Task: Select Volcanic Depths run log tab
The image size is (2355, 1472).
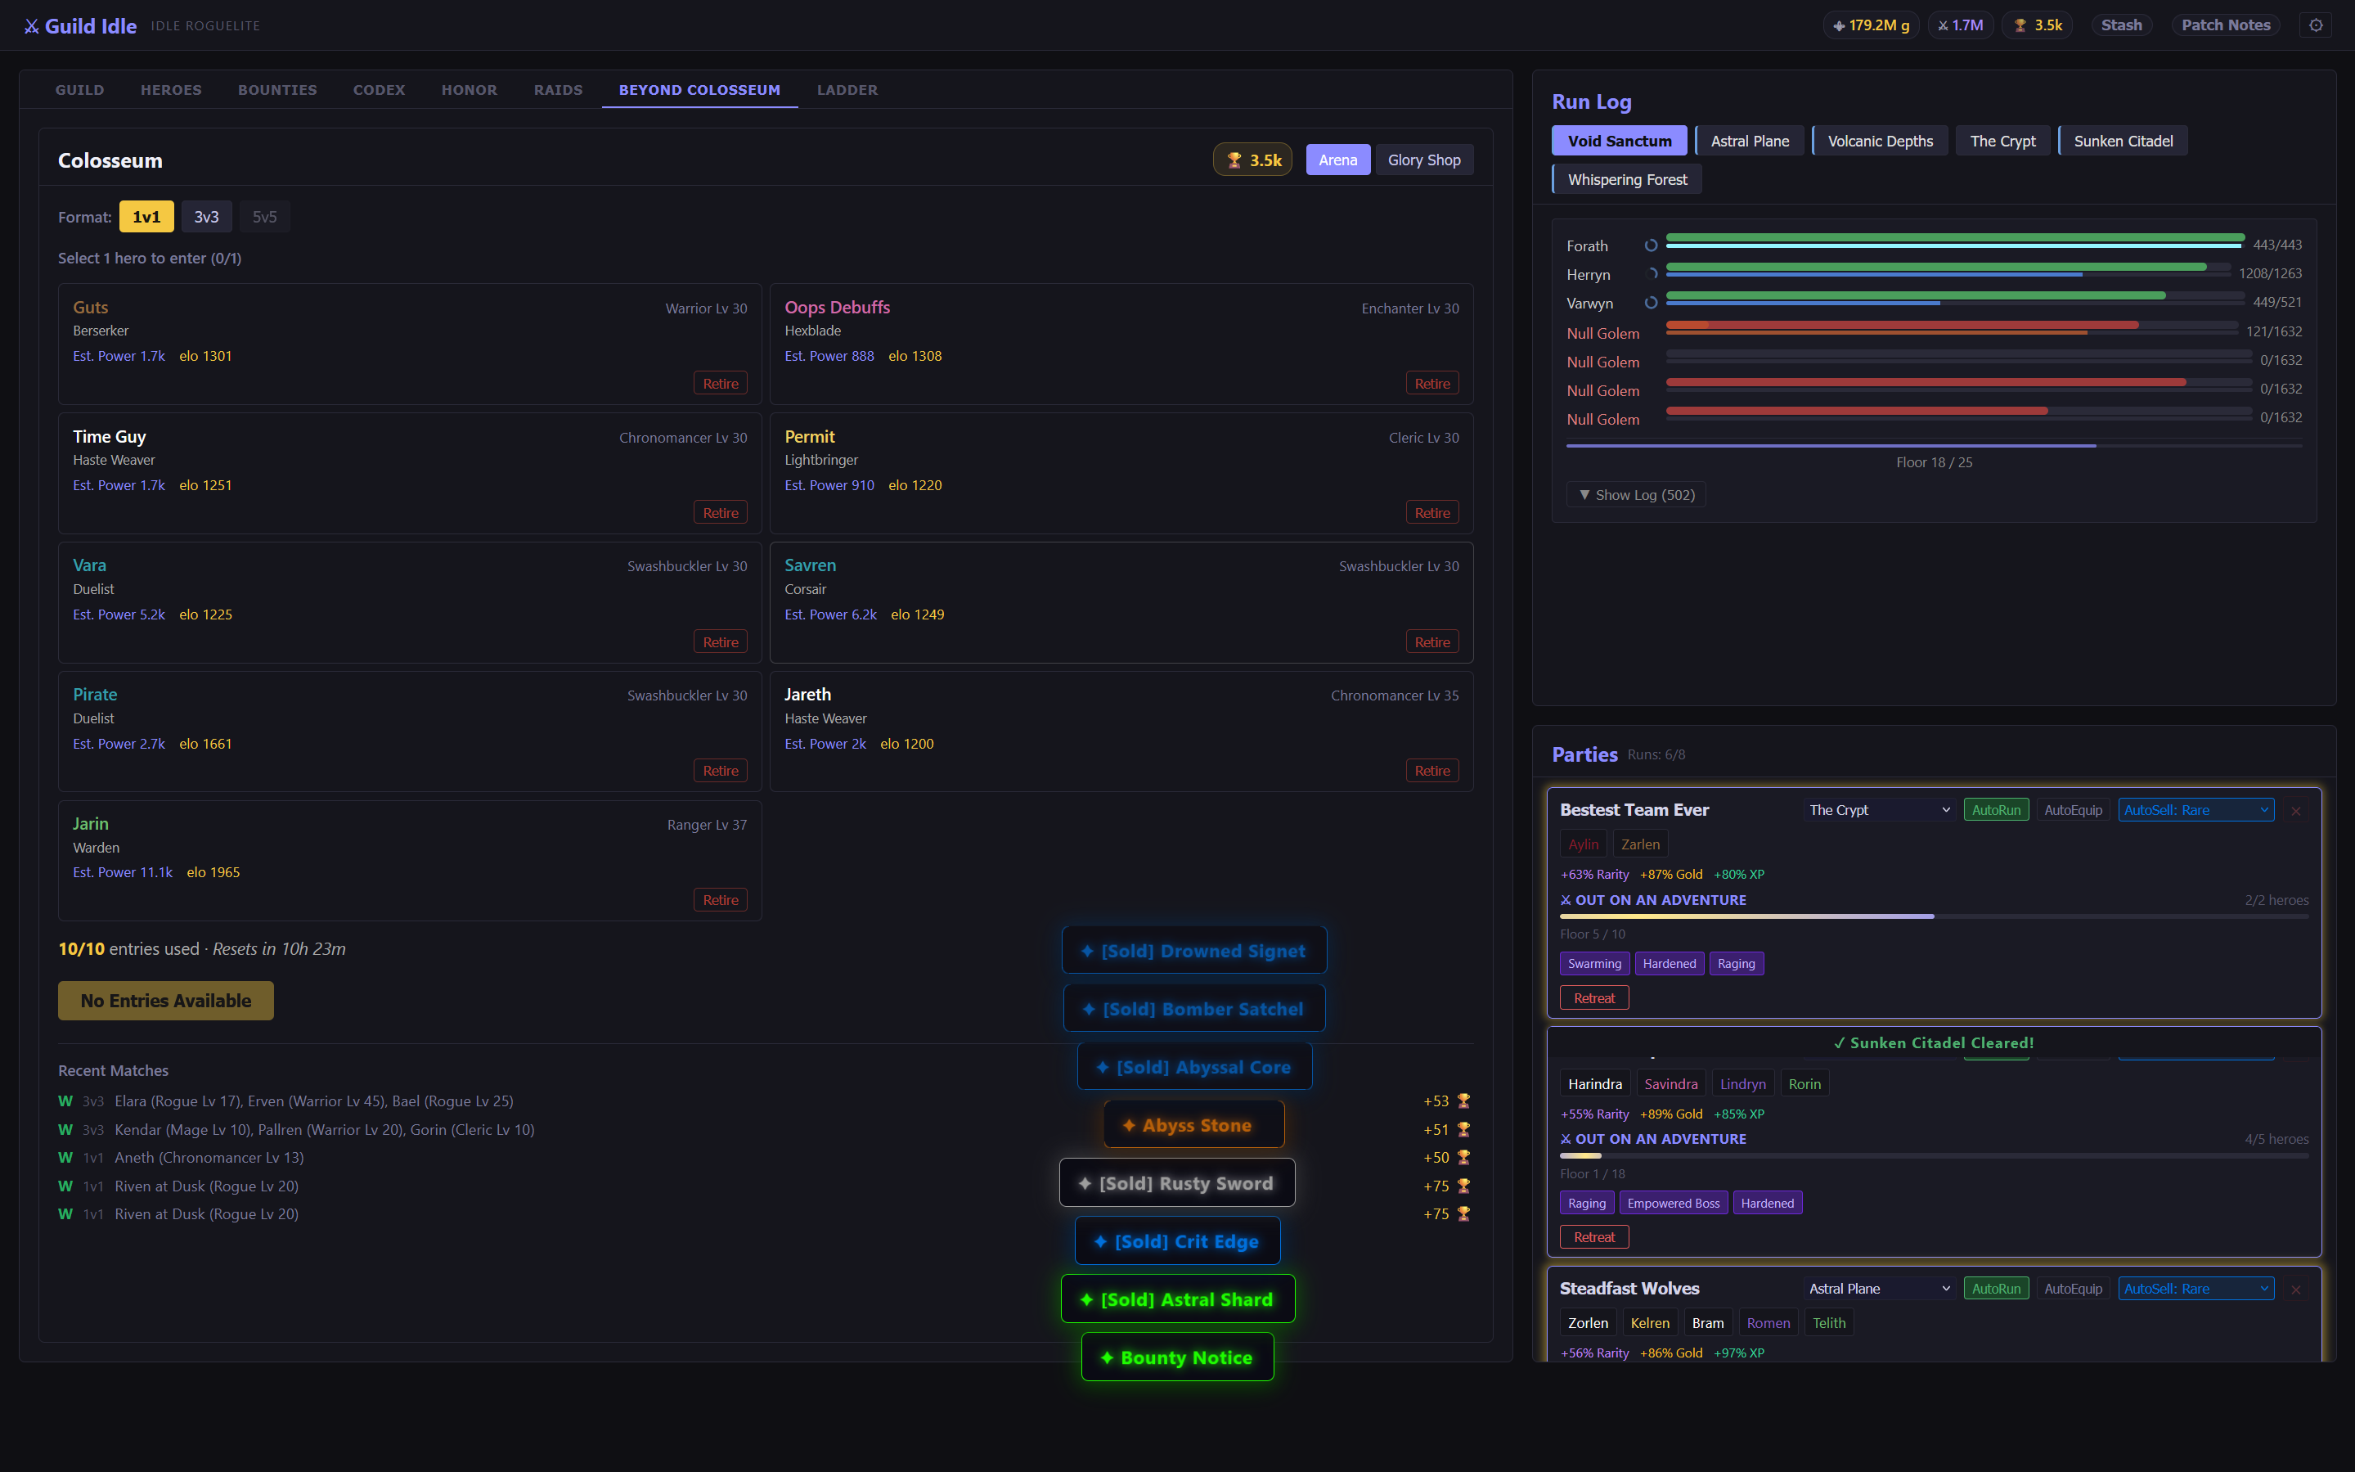Action: (1879, 142)
